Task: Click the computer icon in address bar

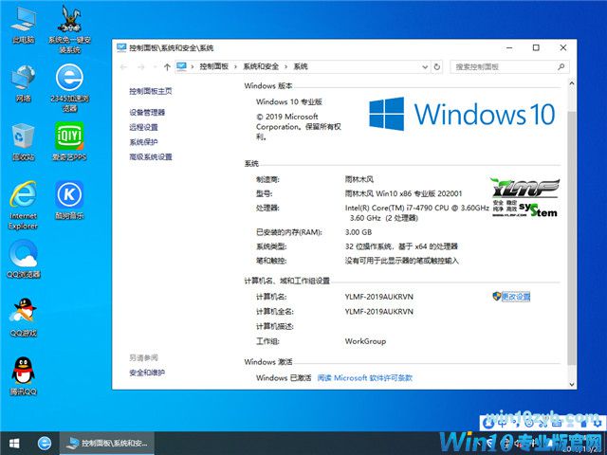Action: pos(181,66)
